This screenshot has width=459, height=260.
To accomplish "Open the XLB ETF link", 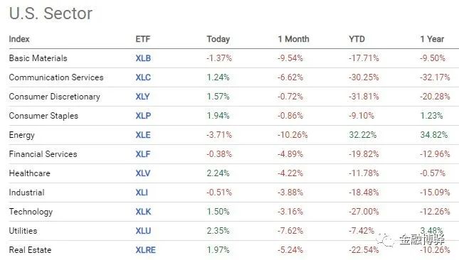I will coord(143,58).
